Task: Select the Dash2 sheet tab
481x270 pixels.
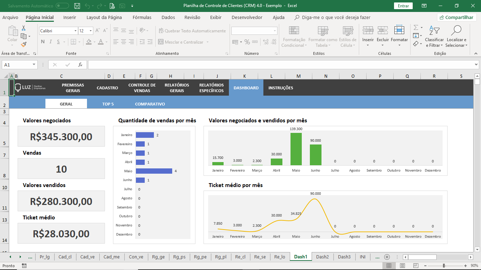Action: [322, 257]
